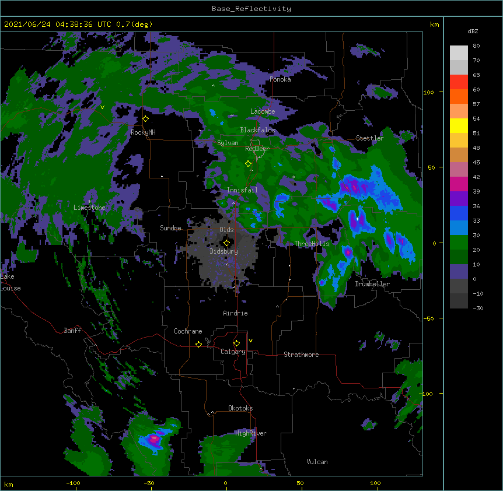Click the Innisfail city label
This screenshot has height=491, width=503.
tap(242, 190)
